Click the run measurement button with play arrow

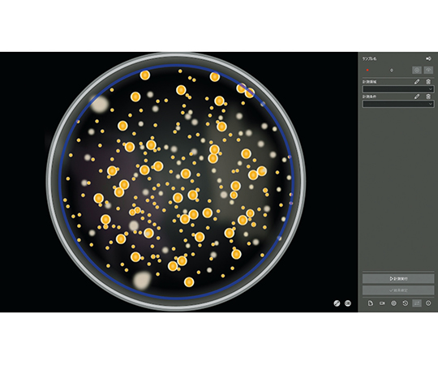tap(398, 279)
